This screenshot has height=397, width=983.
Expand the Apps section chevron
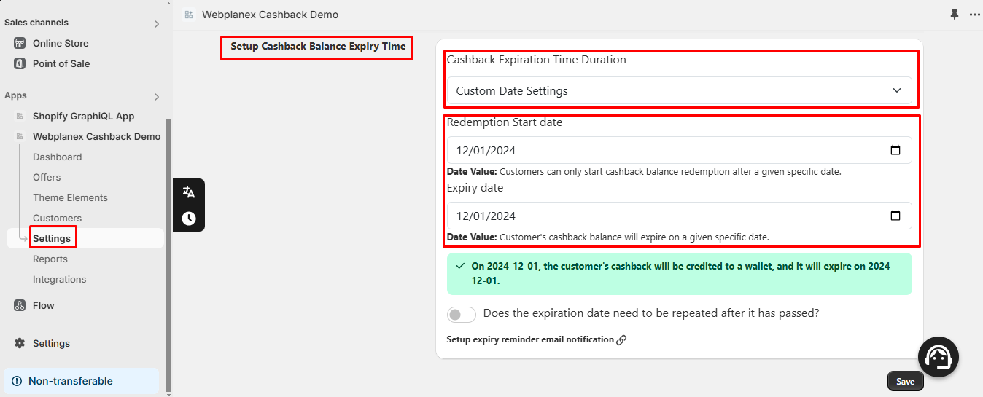point(157,97)
